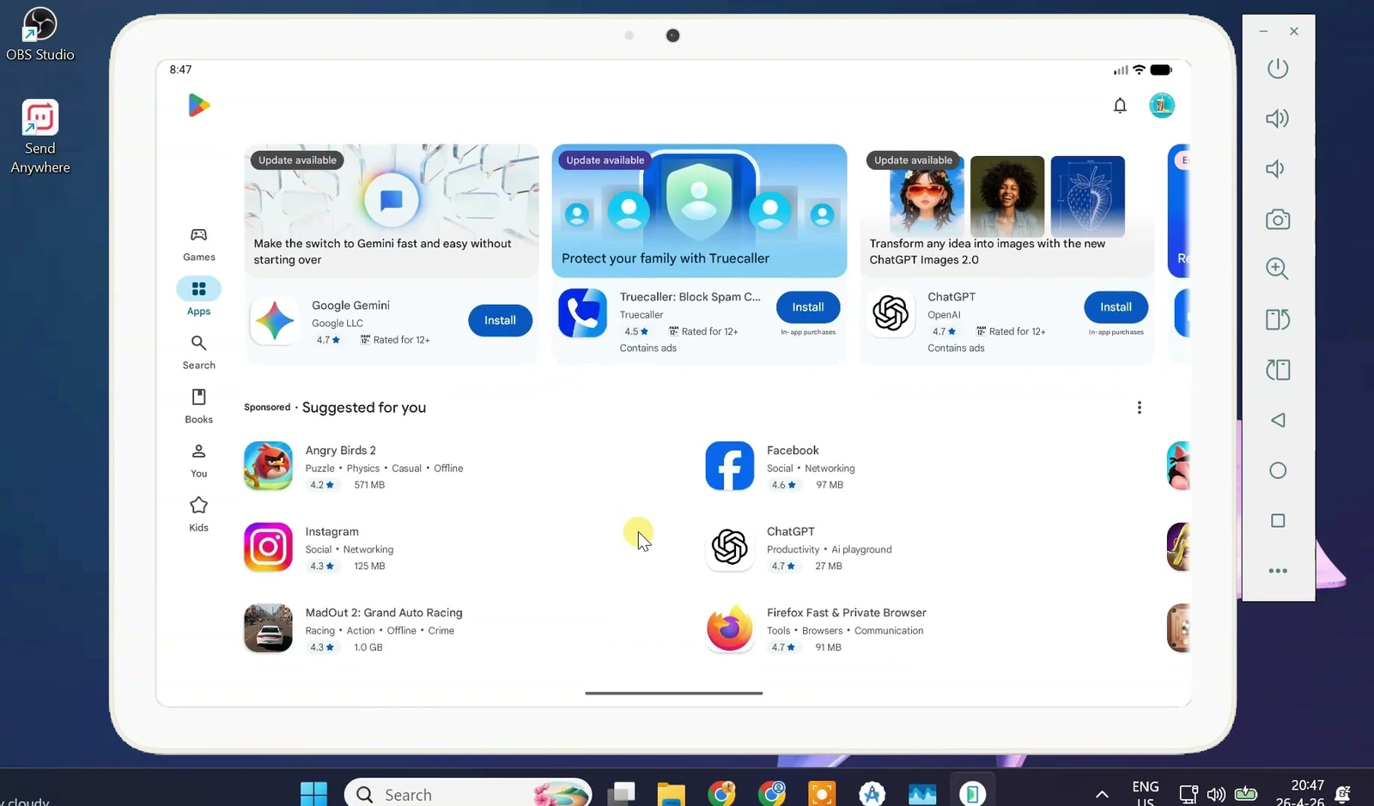Select the Apps sidebar tab
This screenshot has height=806, width=1374.
click(x=198, y=297)
